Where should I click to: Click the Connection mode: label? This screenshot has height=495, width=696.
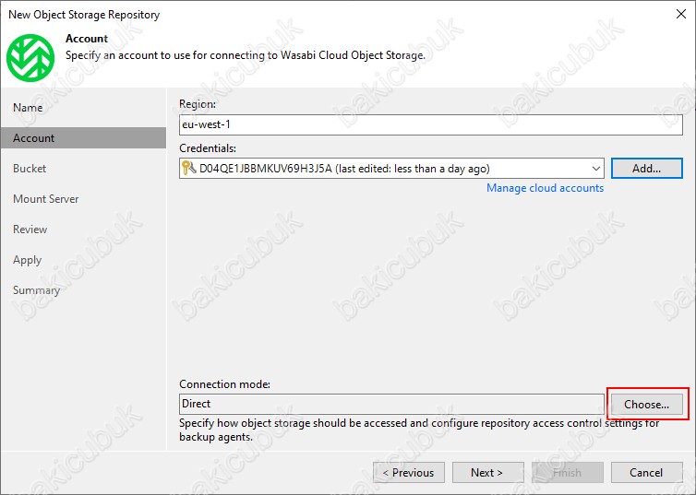[224, 384]
